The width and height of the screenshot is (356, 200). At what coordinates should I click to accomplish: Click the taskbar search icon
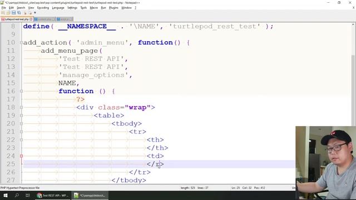coord(17,195)
